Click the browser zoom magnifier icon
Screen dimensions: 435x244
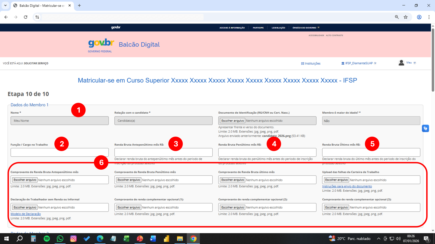coord(397,17)
